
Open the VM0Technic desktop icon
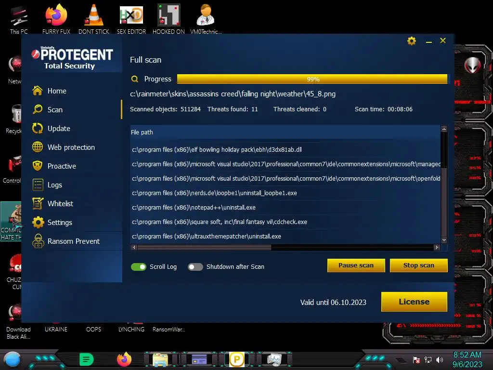[x=206, y=19]
